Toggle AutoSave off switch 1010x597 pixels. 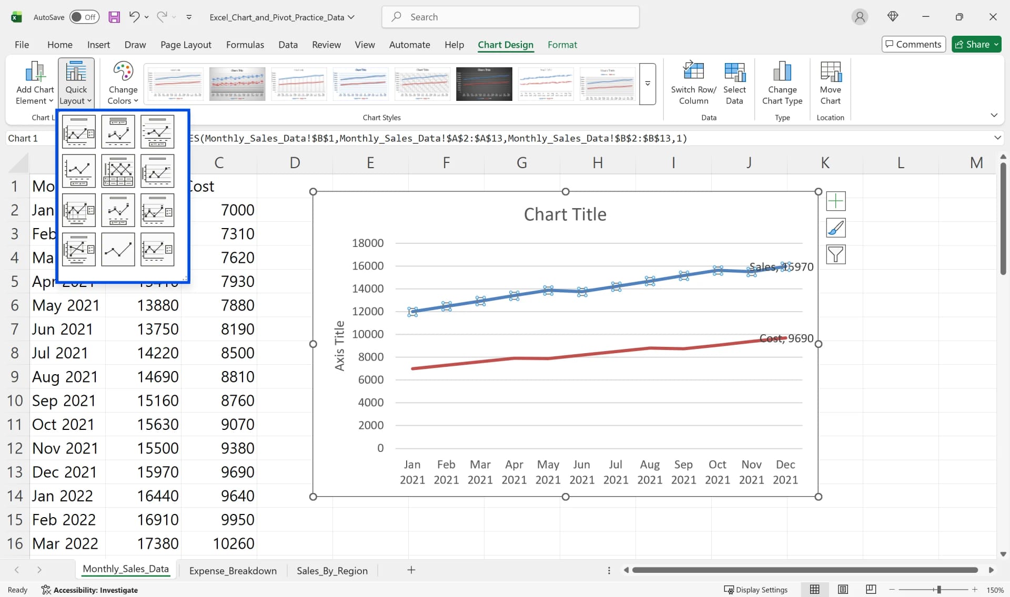(x=84, y=17)
